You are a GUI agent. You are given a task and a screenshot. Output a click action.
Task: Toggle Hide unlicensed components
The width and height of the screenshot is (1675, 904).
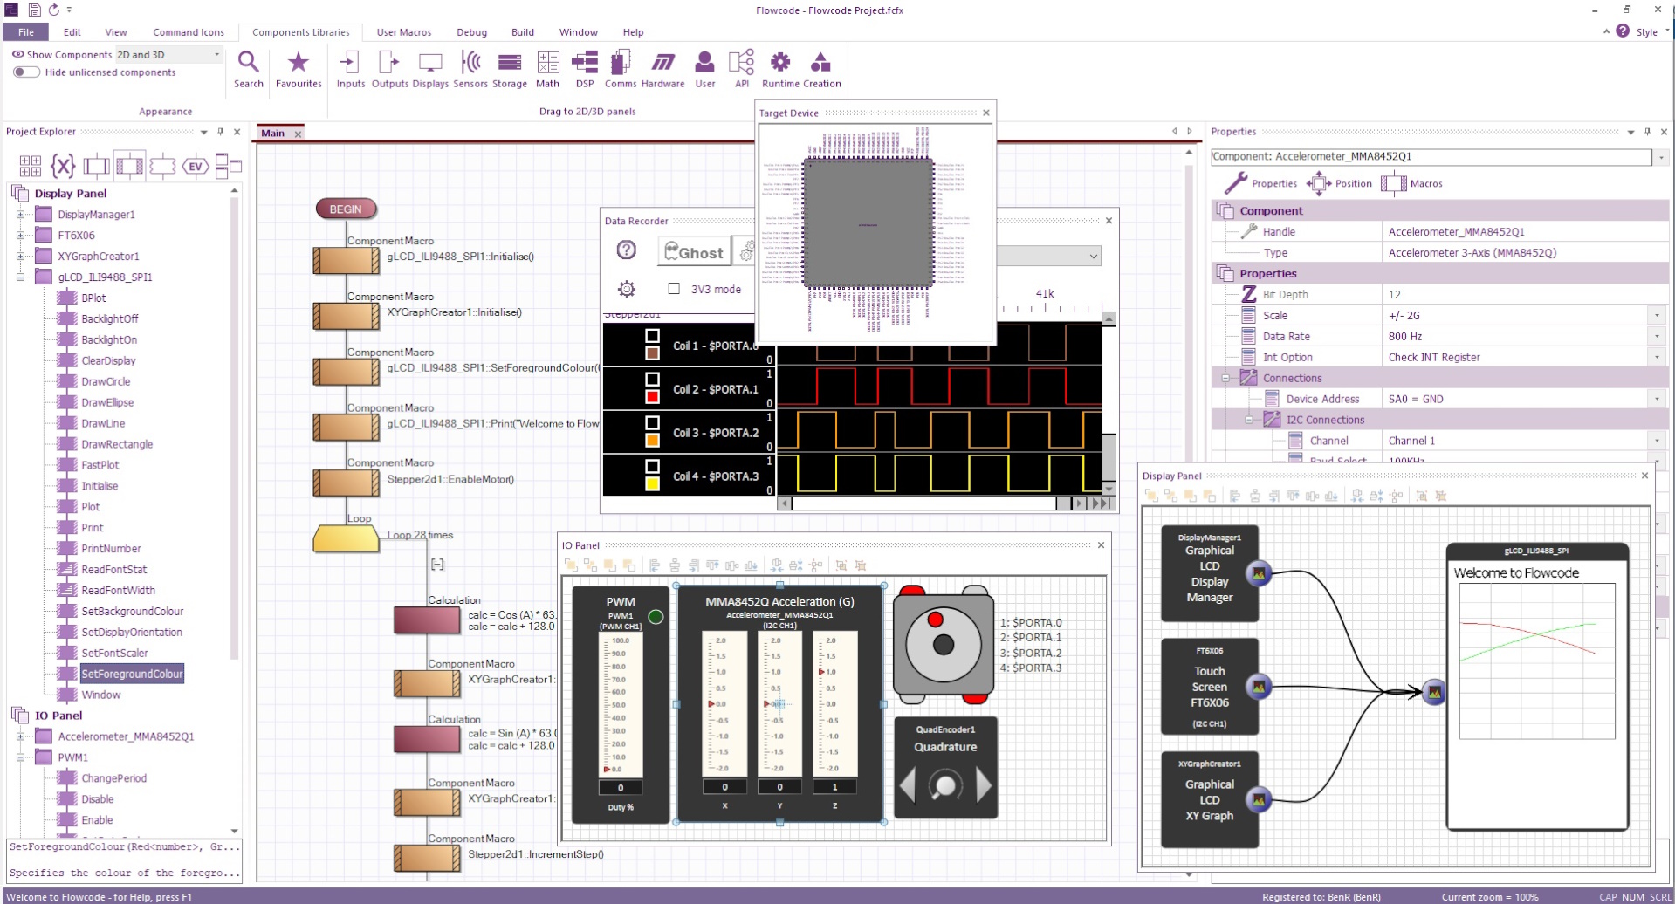point(26,72)
